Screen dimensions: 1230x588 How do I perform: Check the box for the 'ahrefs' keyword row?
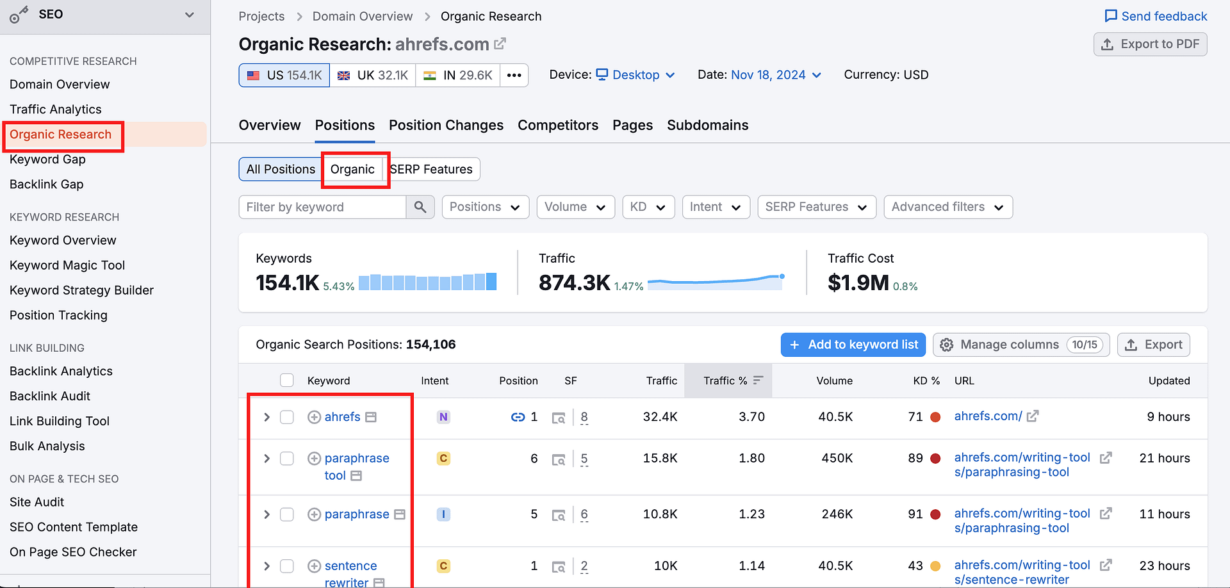287,417
